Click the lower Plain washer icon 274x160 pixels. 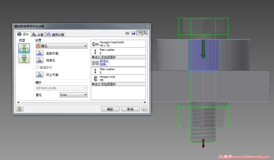click(95, 71)
